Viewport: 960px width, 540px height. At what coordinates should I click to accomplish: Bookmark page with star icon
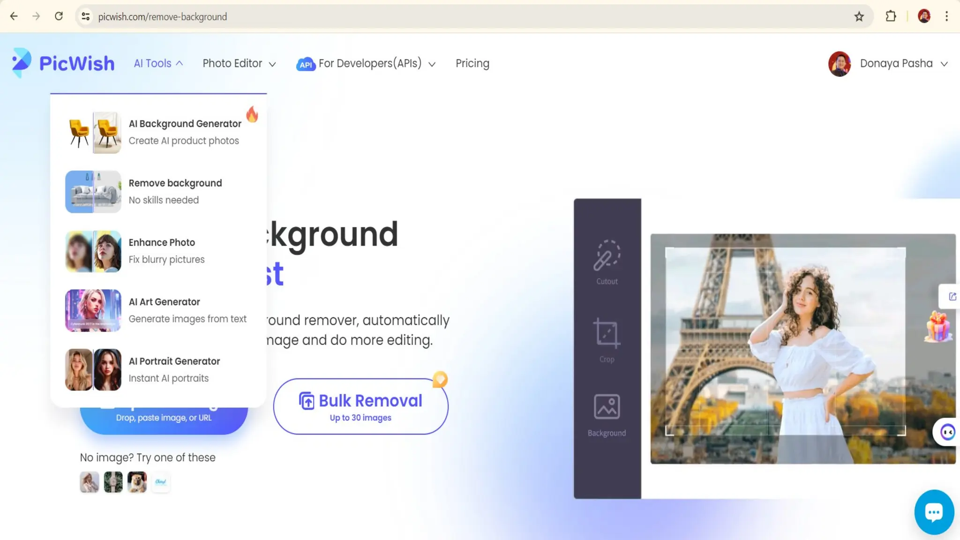pos(859,17)
